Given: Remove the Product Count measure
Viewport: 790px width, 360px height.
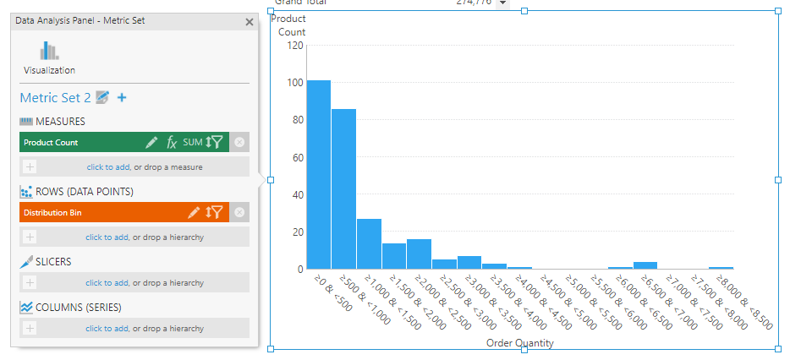Looking at the screenshot, I should [239, 143].
